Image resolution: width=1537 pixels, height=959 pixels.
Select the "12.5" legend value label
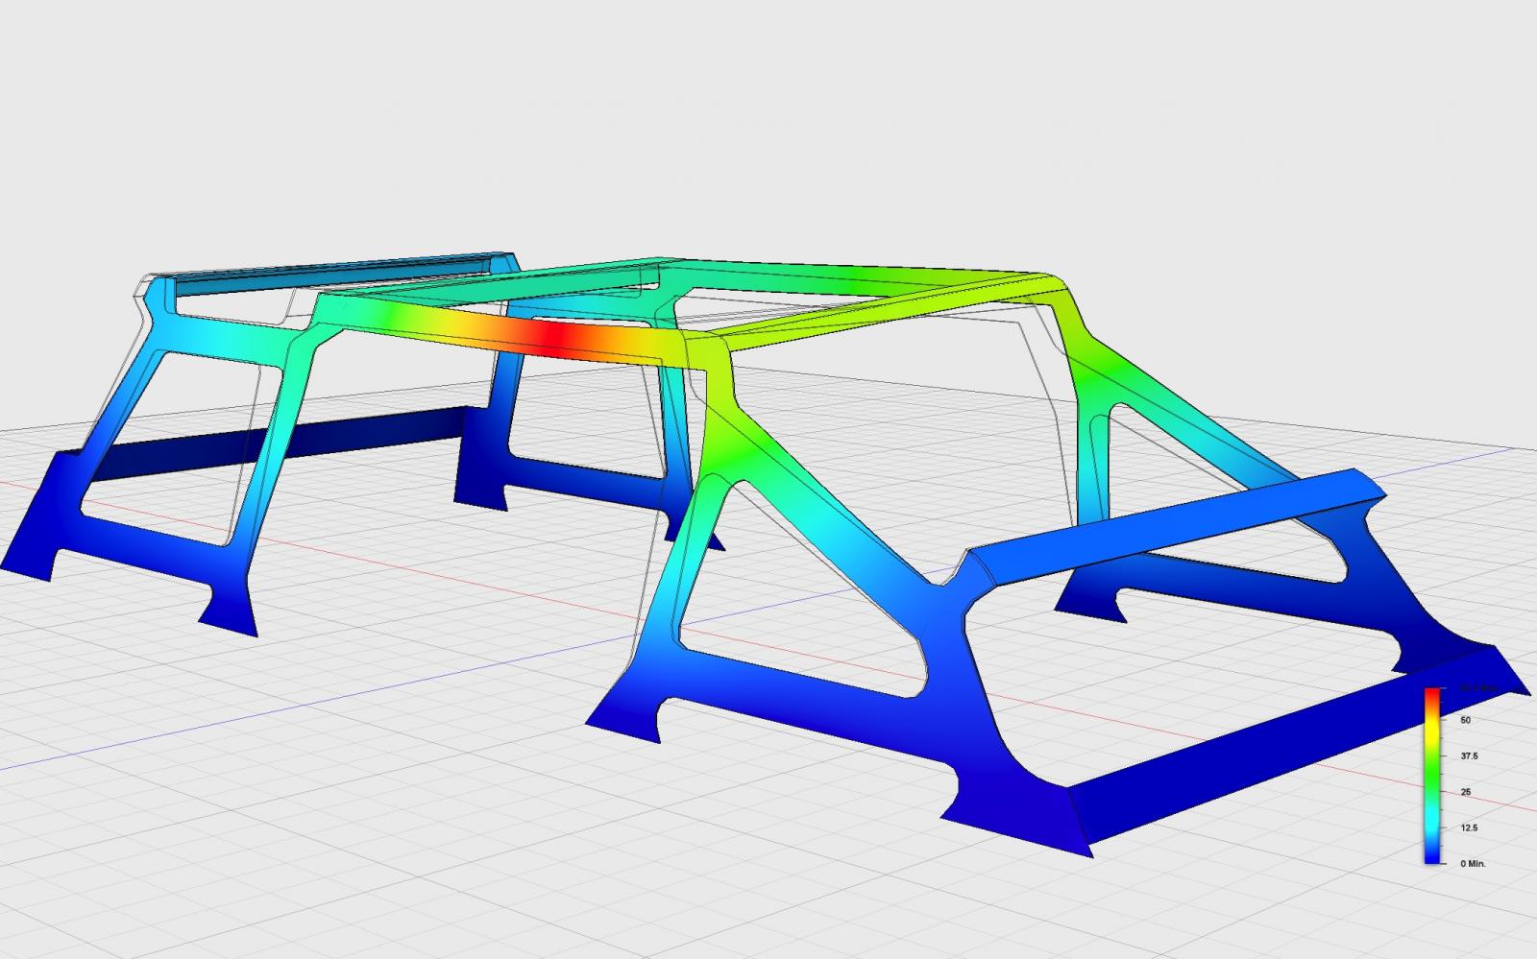(1470, 827)
